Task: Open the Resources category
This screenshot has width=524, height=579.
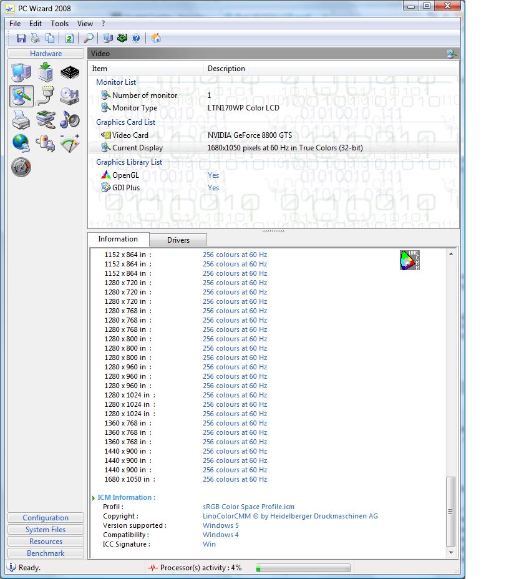Action: coord(46,542)
